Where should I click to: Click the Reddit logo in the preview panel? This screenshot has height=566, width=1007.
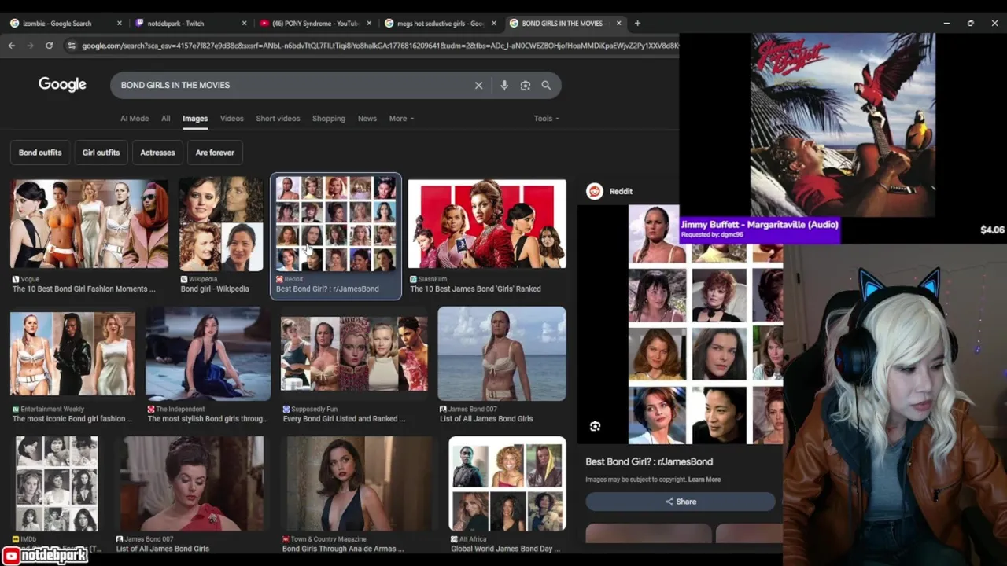(x=595, y=191)
